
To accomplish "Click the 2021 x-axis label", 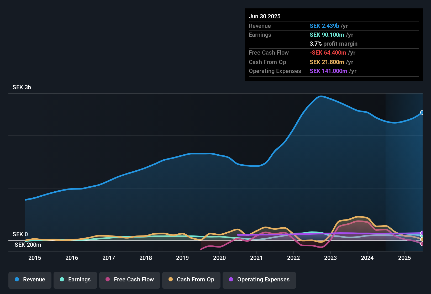I will 256,258.
